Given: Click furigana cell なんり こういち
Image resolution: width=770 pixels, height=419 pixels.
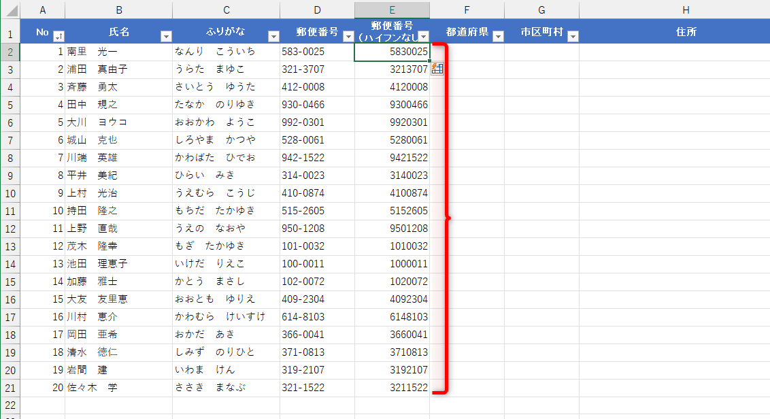Looking at the screenshot, I should 227,52.
